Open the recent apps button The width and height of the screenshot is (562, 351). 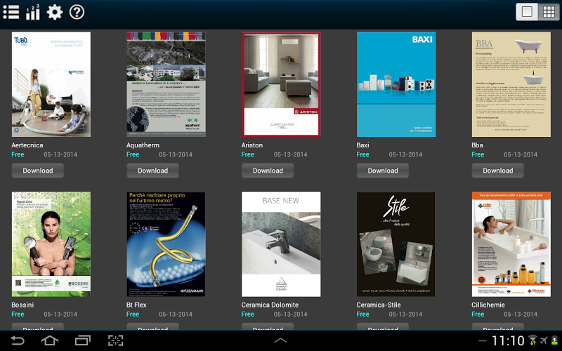click(82, 340)
